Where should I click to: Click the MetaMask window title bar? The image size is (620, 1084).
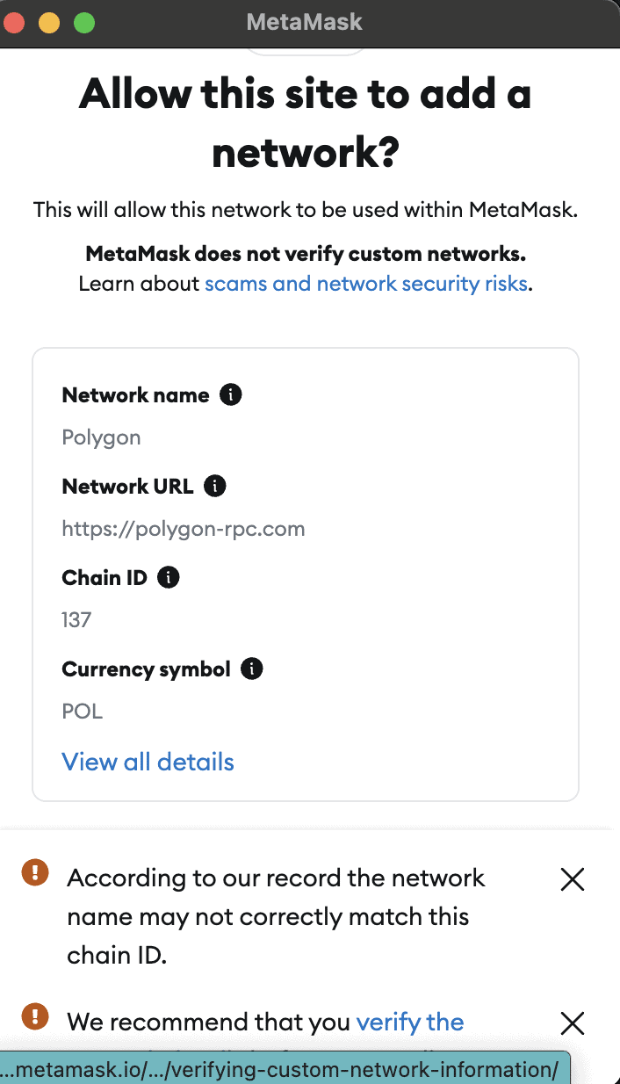coord(304,22)
